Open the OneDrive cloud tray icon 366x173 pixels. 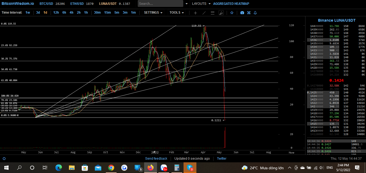302,168
